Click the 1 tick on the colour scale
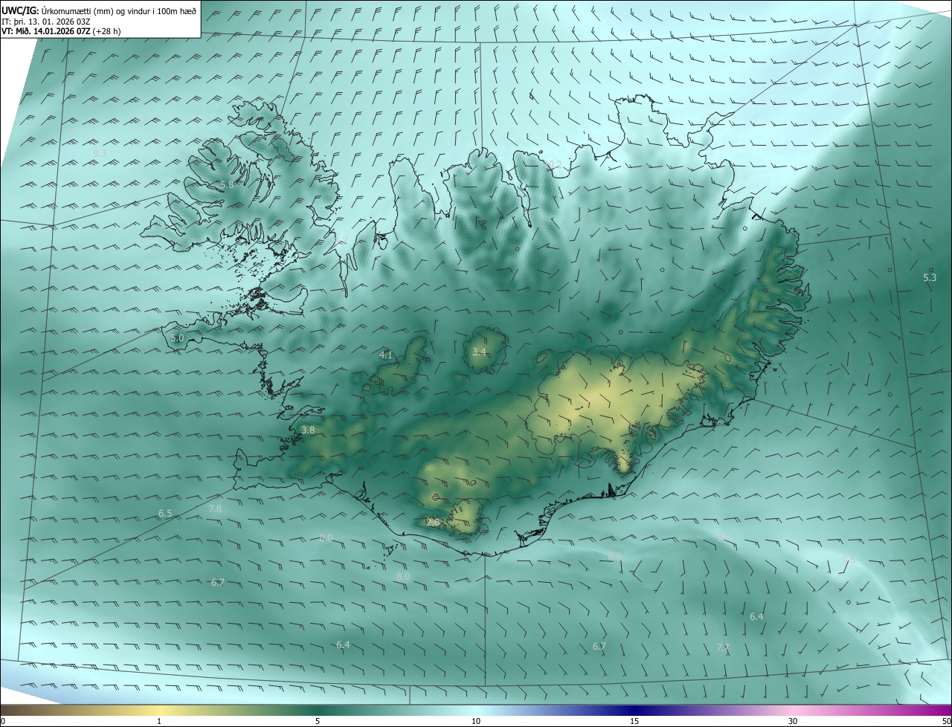The width and height of the screenshot is (952, 727). click(159, 721)
